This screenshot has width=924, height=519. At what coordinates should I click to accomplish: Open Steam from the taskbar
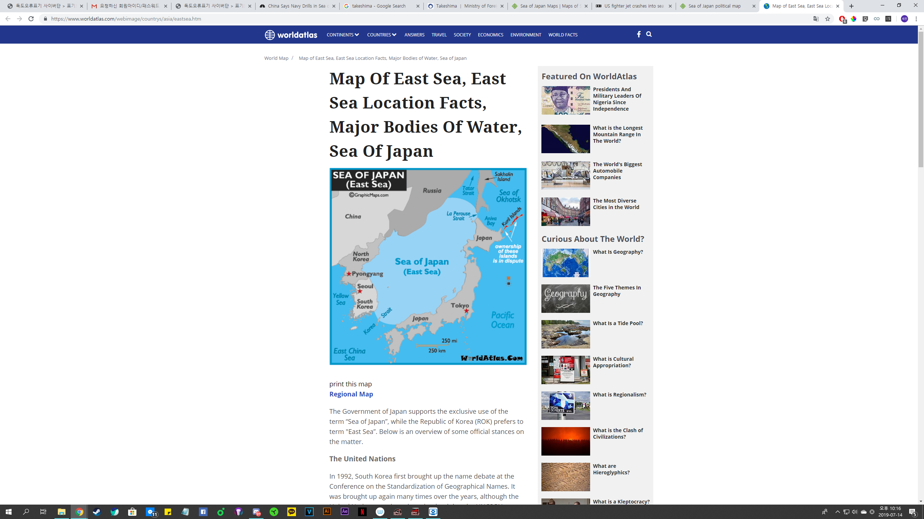pos(97,512)
